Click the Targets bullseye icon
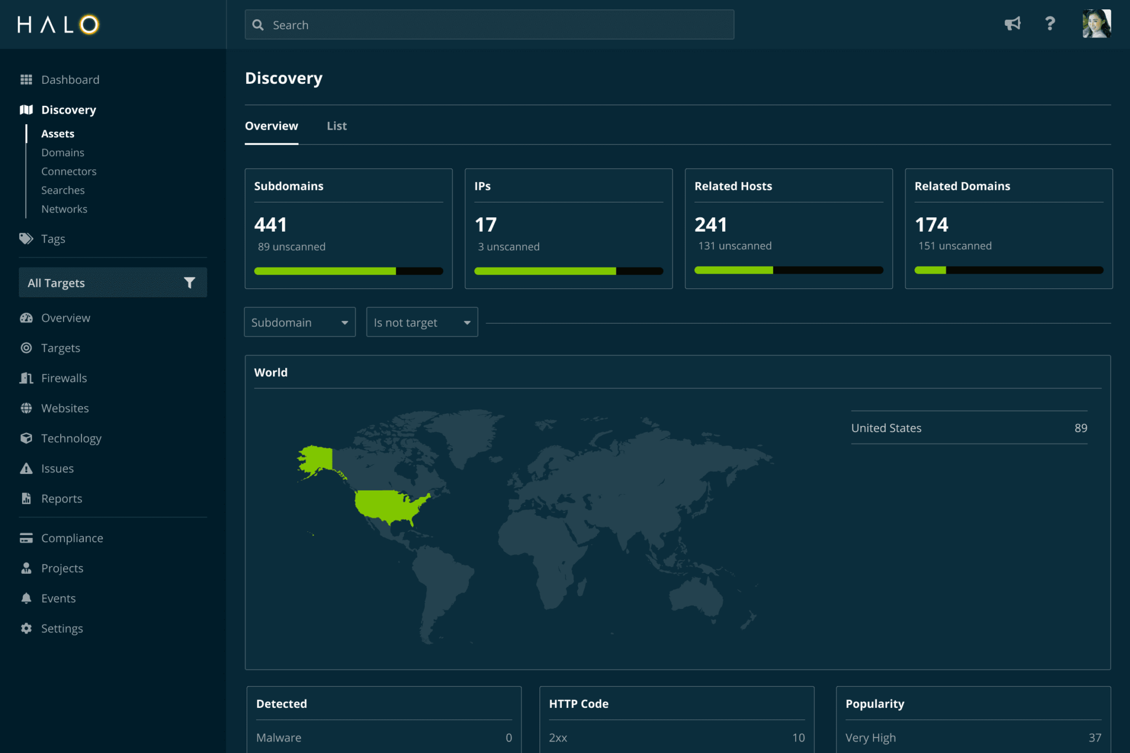This screenshot has height=753, width=1130. [x=26, y=348]
